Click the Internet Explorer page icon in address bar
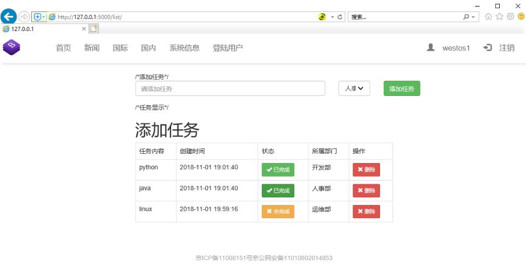Screen dimensions: 526x277 52,17
